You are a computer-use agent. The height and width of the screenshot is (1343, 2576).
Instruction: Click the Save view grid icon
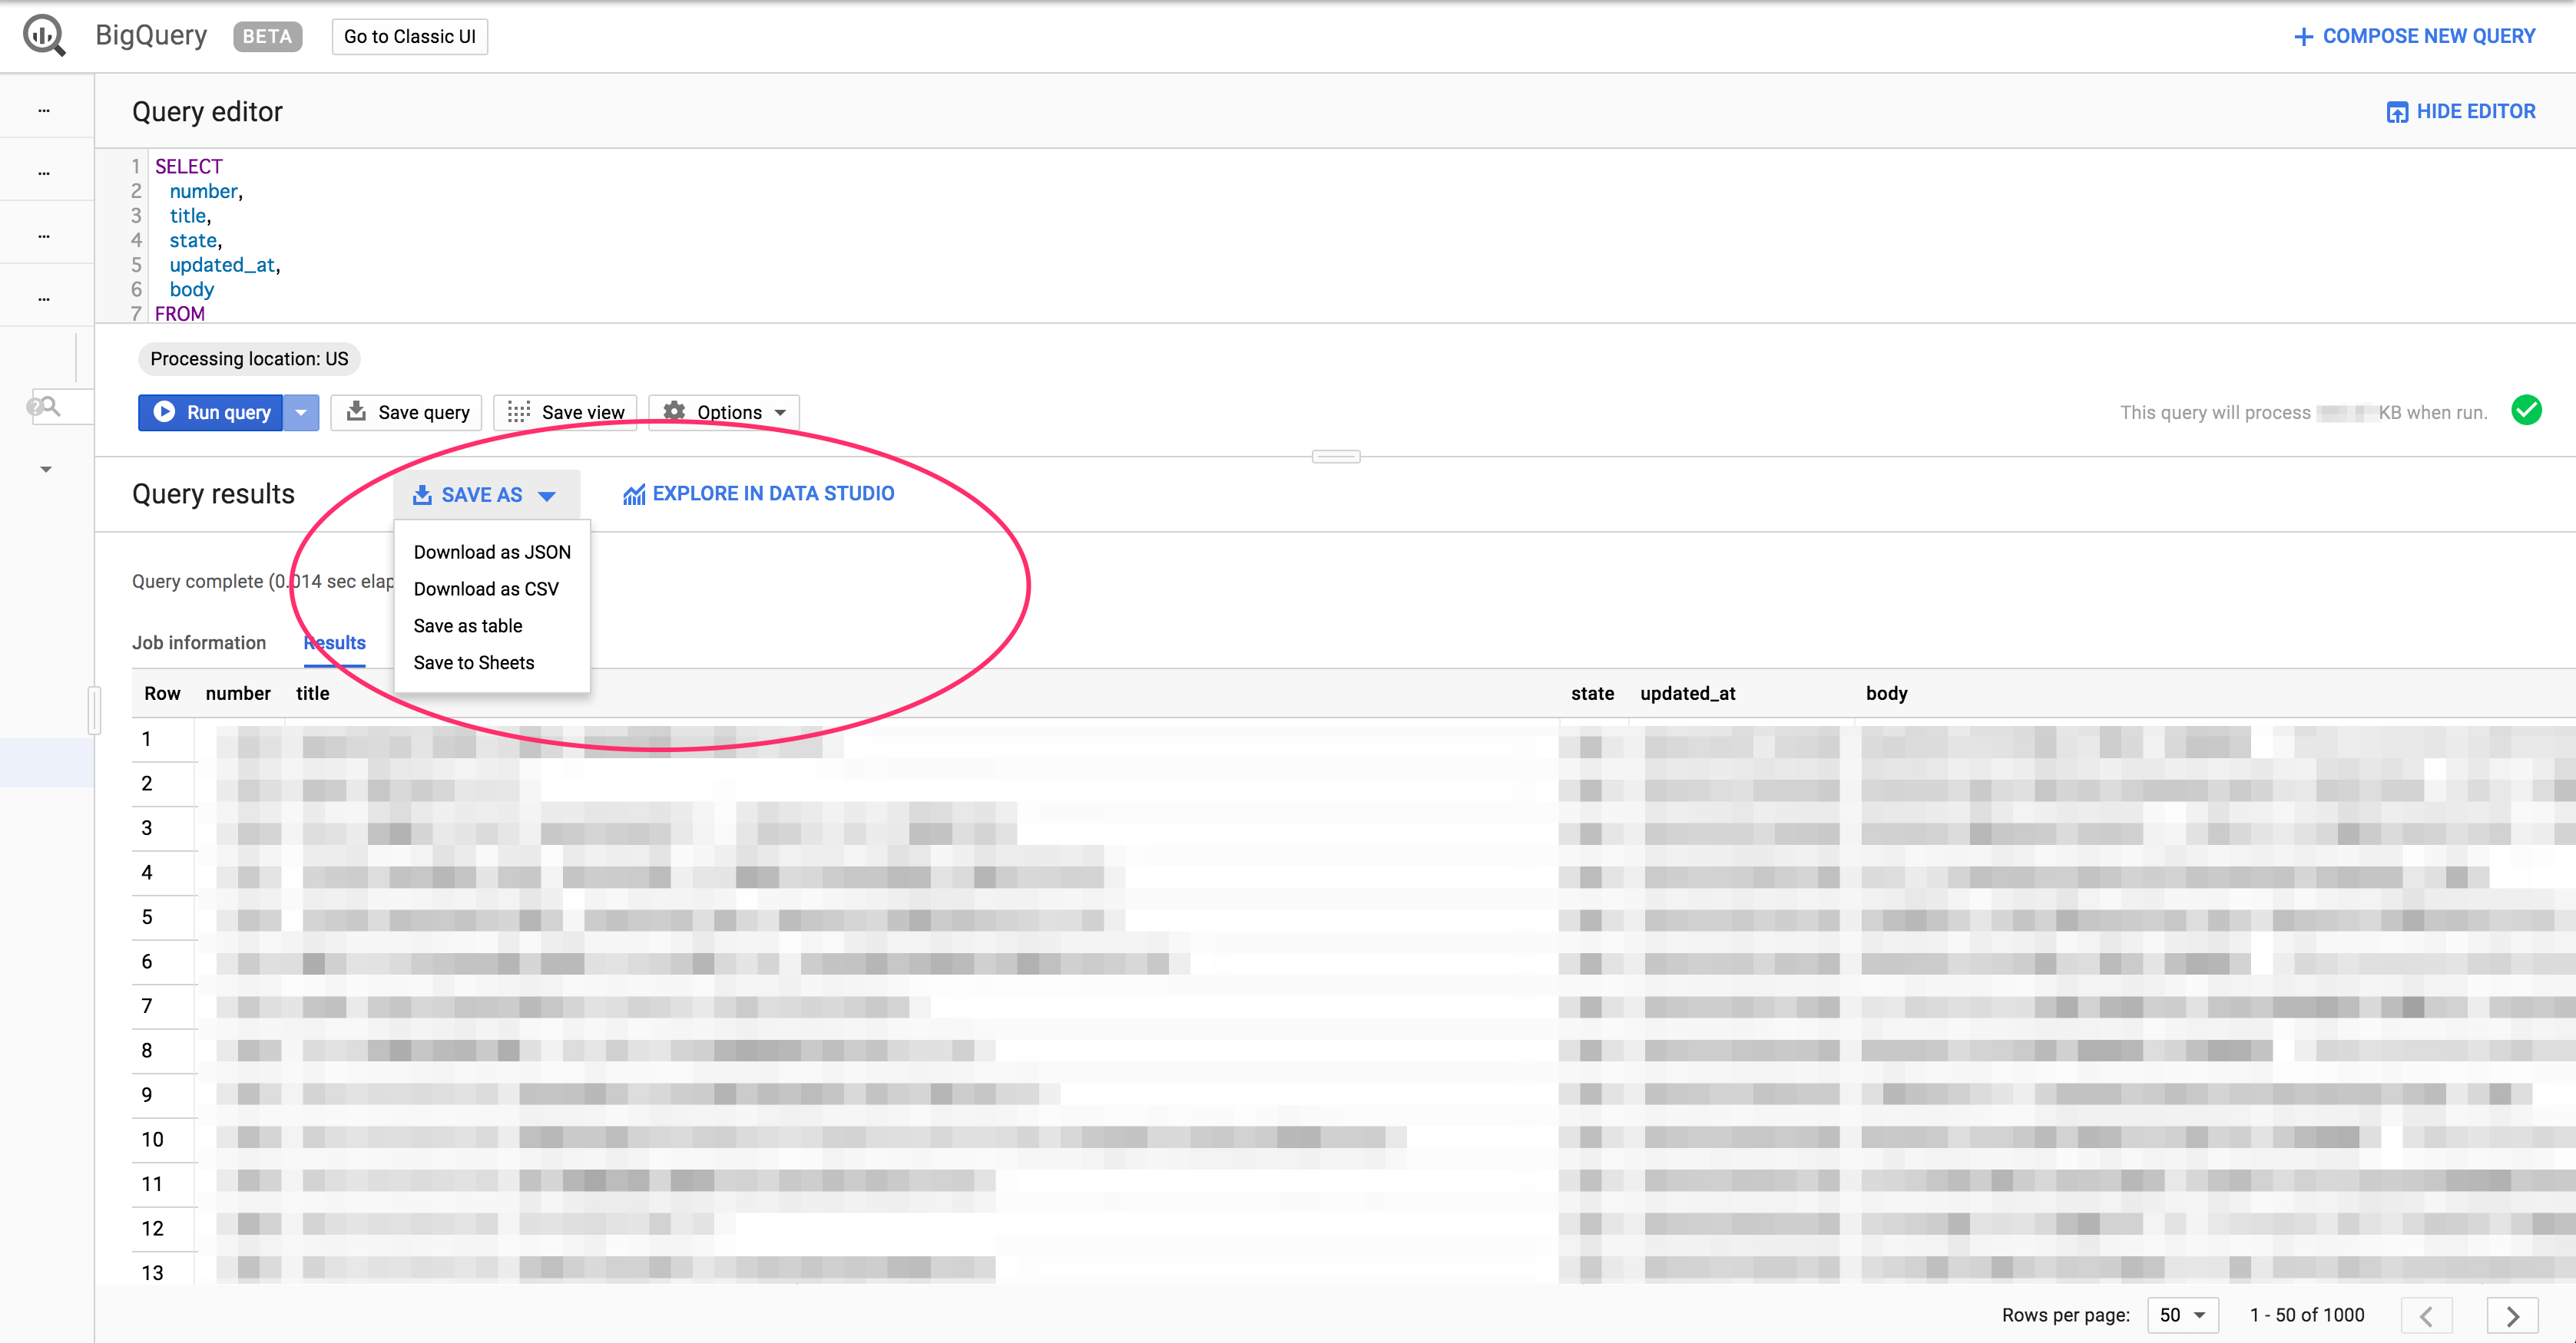tap(518, 411)
